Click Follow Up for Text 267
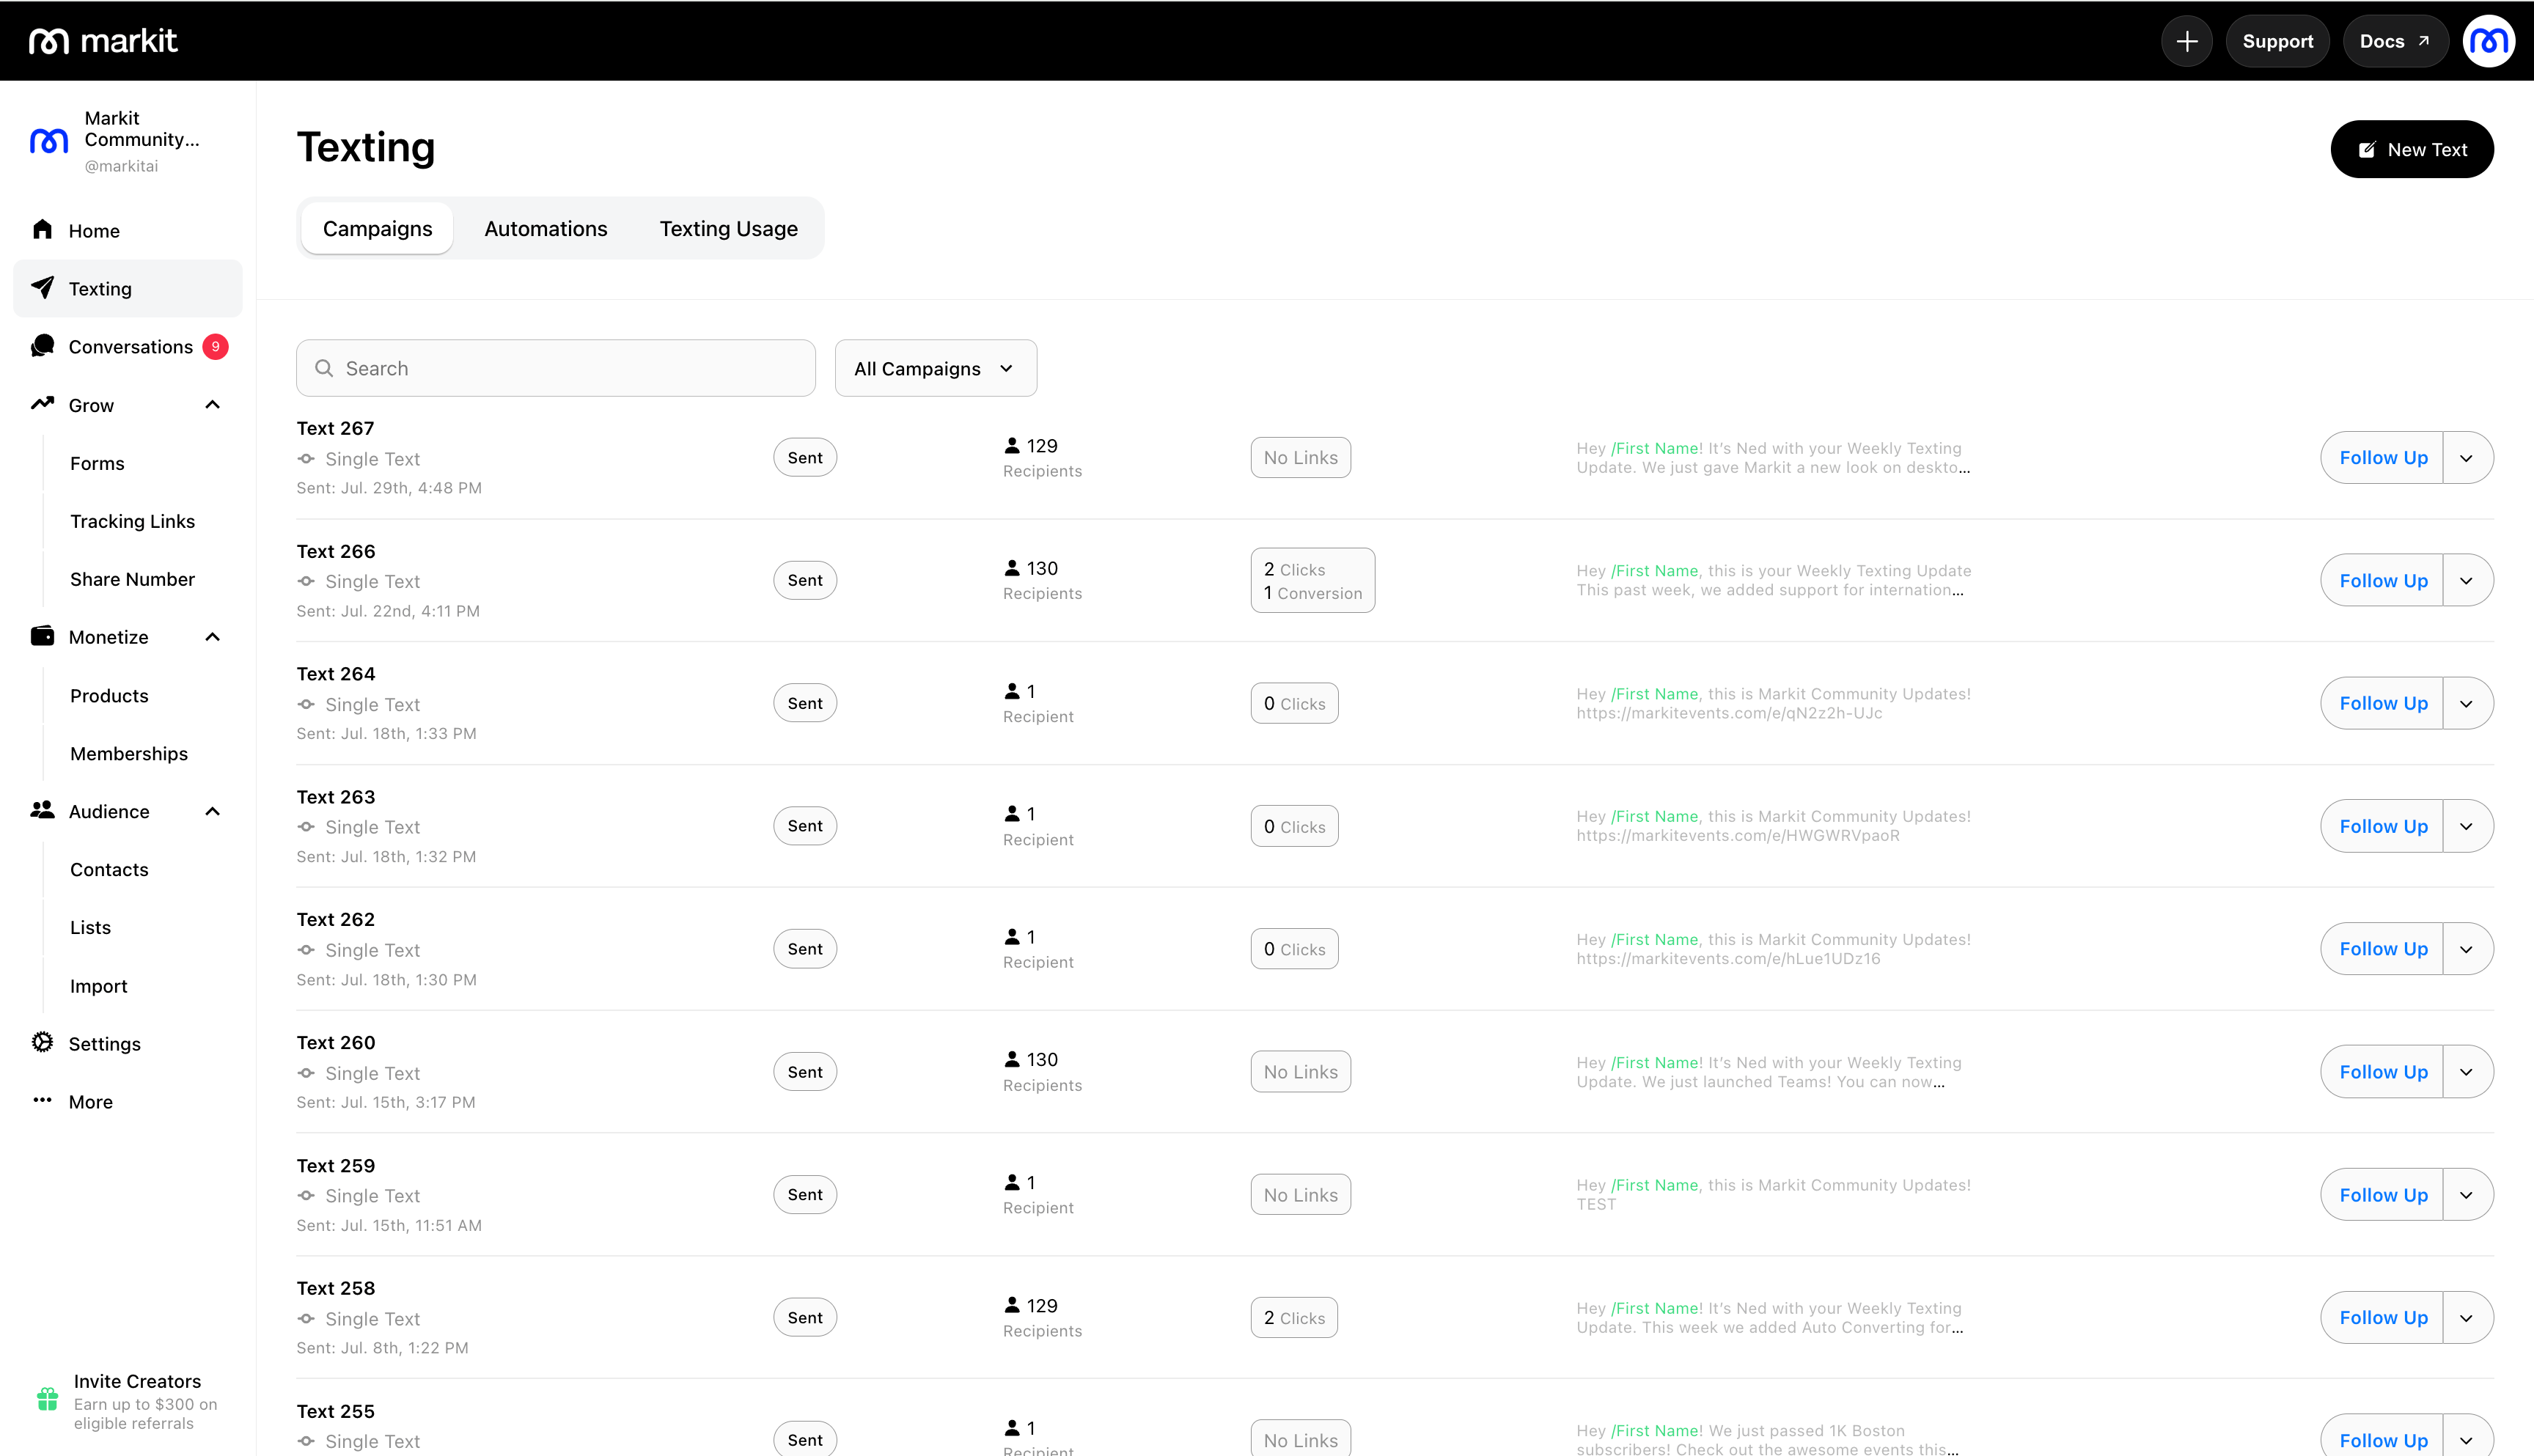Screen dimensions: 2534x1456 pyautogui.click(x=2382, y=458)
